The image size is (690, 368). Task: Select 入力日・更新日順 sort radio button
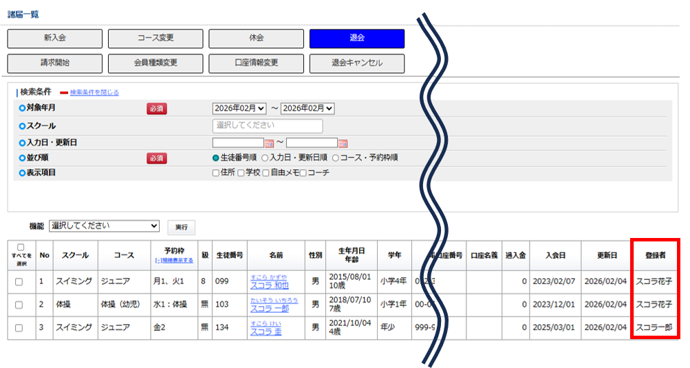pyautogui.click(x=265, y=158)
